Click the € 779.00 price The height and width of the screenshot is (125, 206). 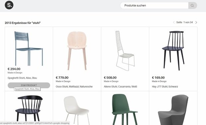click(62, 78)
